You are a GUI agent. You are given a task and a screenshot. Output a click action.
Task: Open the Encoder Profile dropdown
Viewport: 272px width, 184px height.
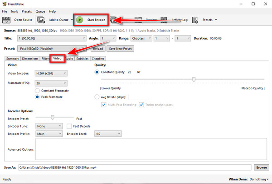click(x=49, y=134)
